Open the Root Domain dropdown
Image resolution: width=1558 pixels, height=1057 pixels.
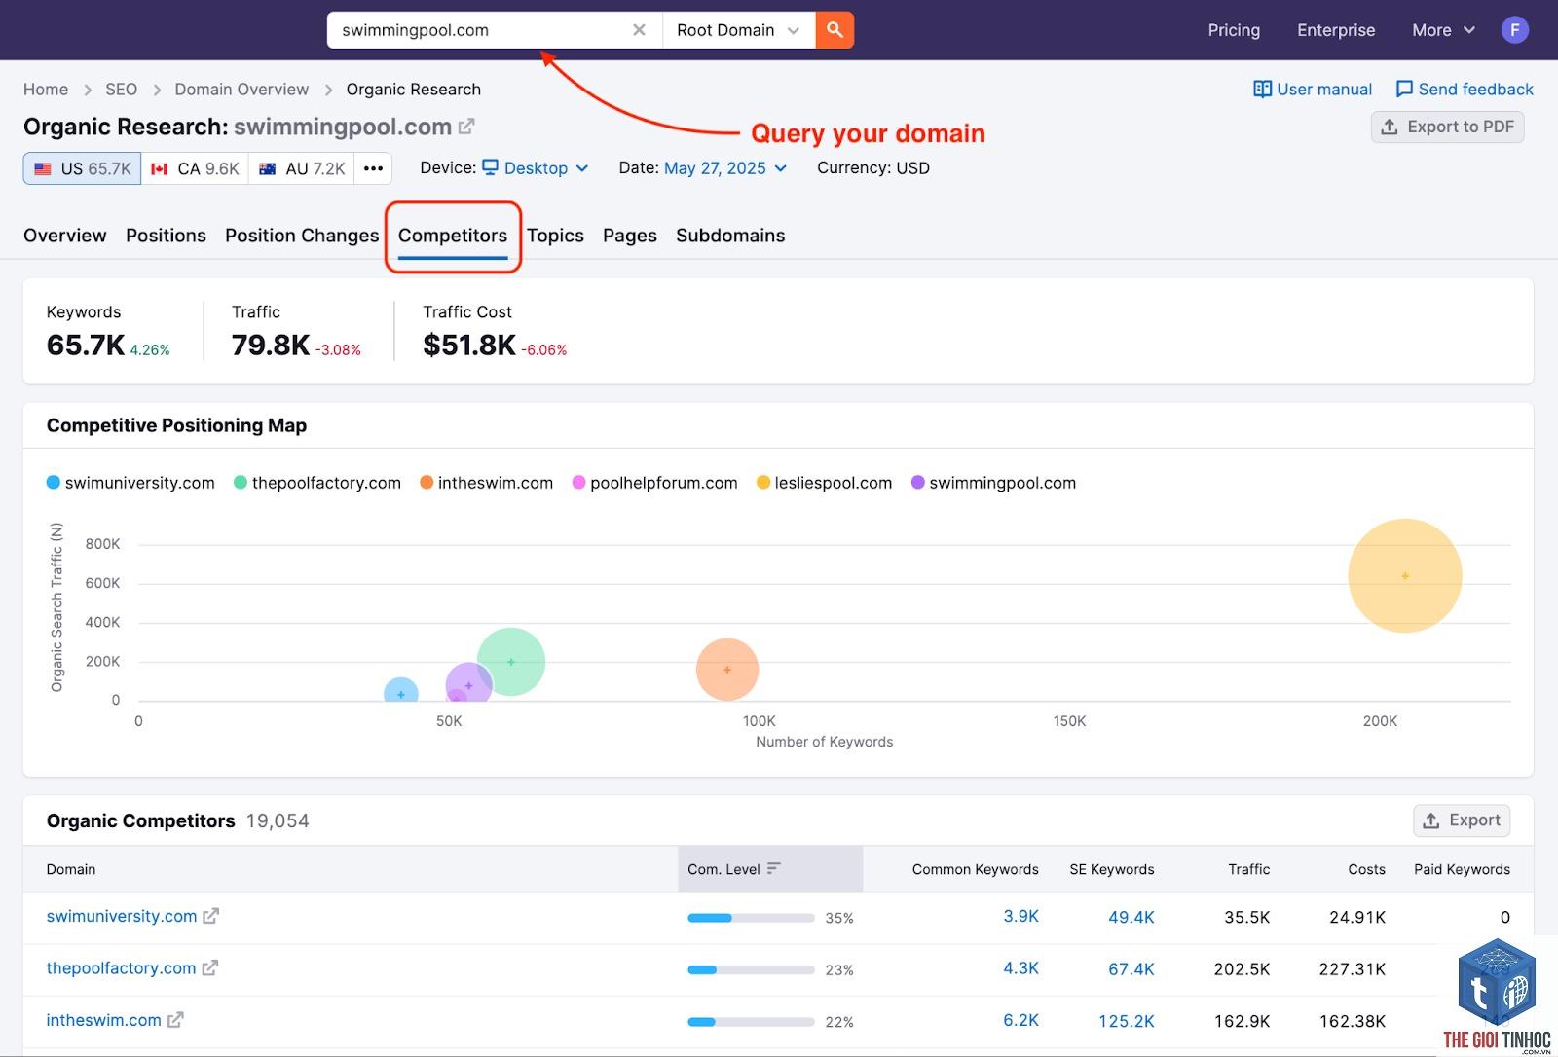738,30
